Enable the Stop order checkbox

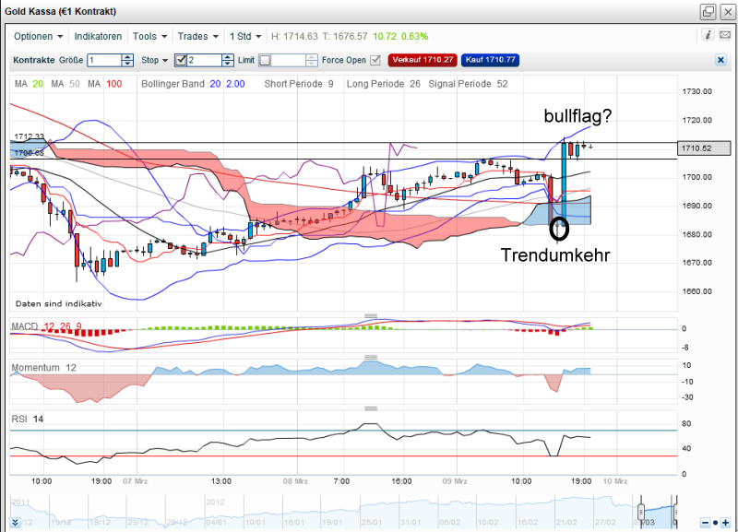coord(179,58)
